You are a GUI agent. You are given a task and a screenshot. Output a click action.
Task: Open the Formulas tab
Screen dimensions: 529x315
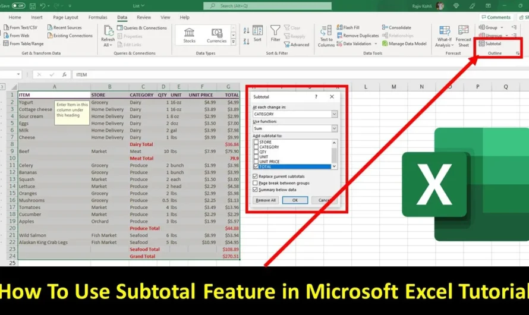click(98, 17)
